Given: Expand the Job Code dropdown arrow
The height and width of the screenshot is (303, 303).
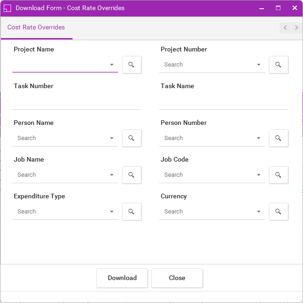Looking at the screenshot, I should [x=258, y=175].
